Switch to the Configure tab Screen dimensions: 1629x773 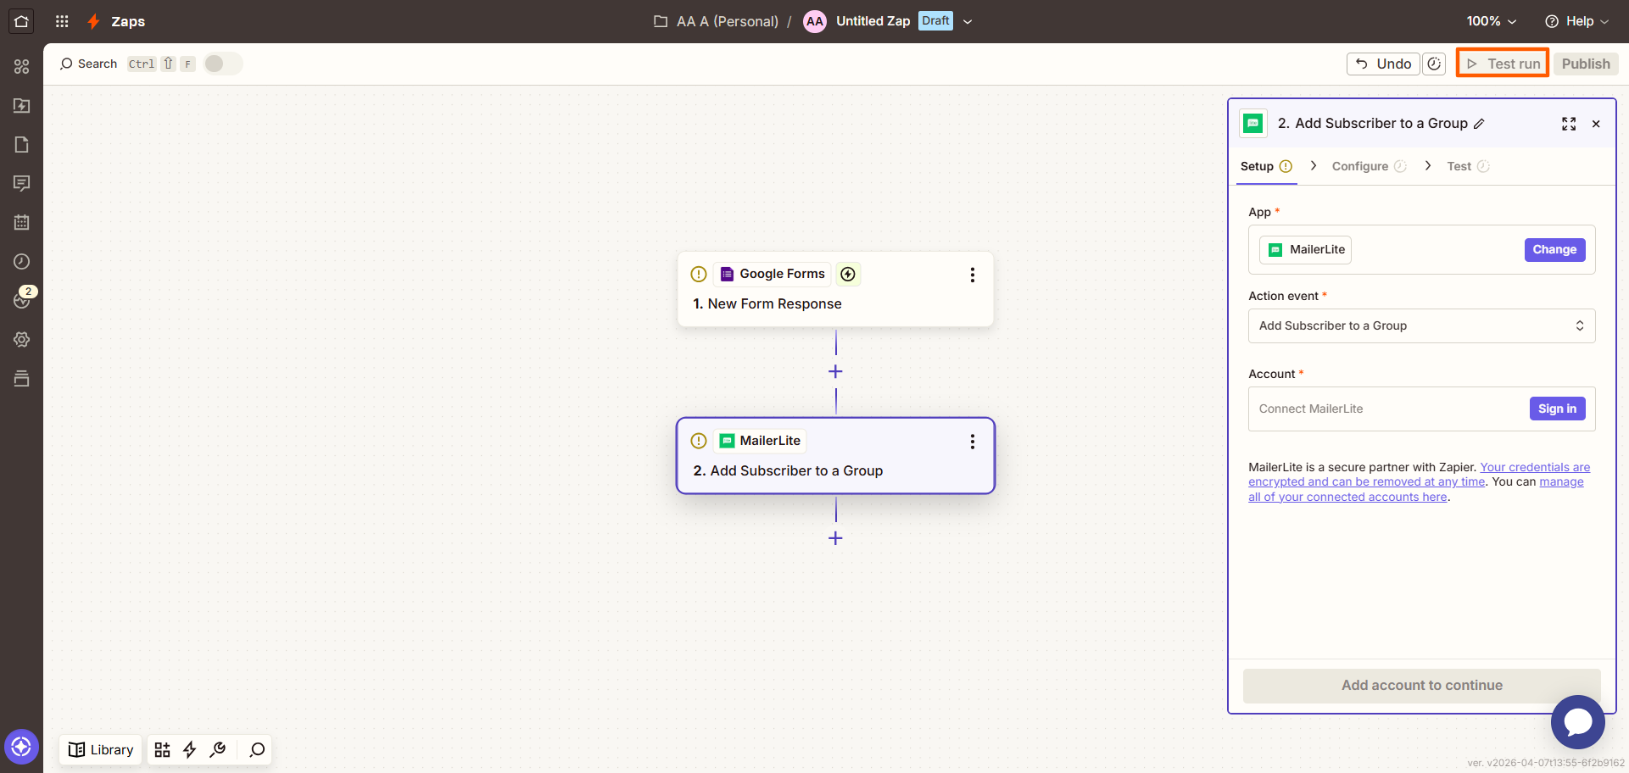tap(1369, 166)
